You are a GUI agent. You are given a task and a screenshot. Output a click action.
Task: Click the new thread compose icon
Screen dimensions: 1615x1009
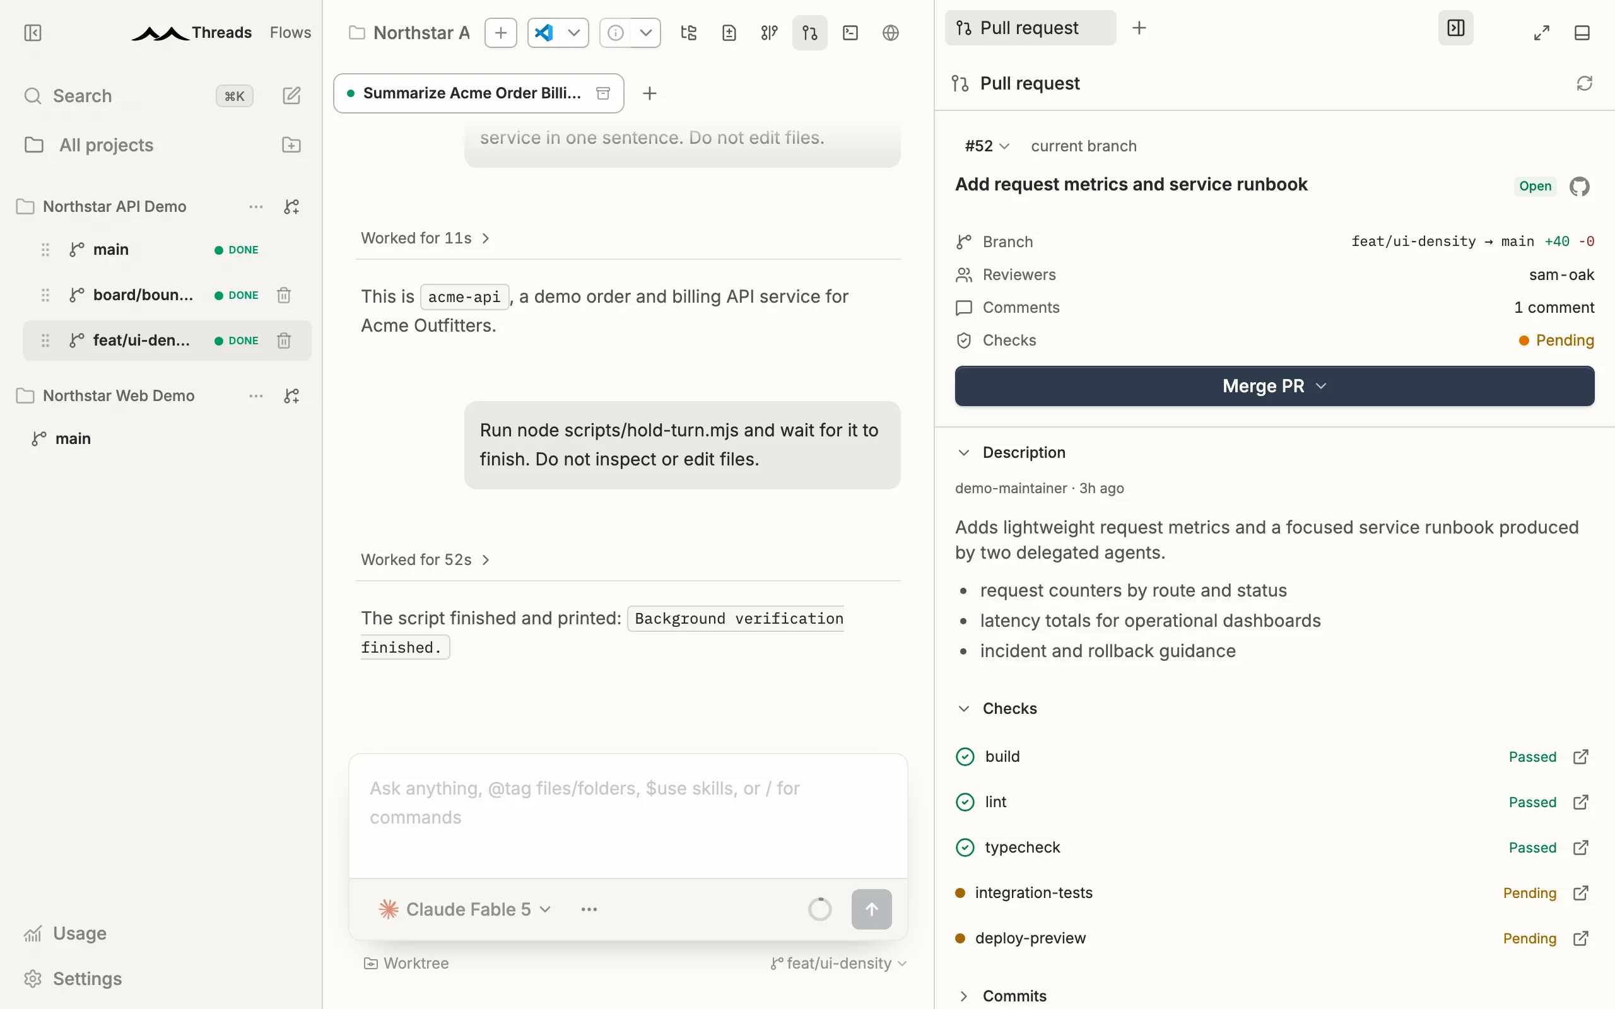coord(291,95)
